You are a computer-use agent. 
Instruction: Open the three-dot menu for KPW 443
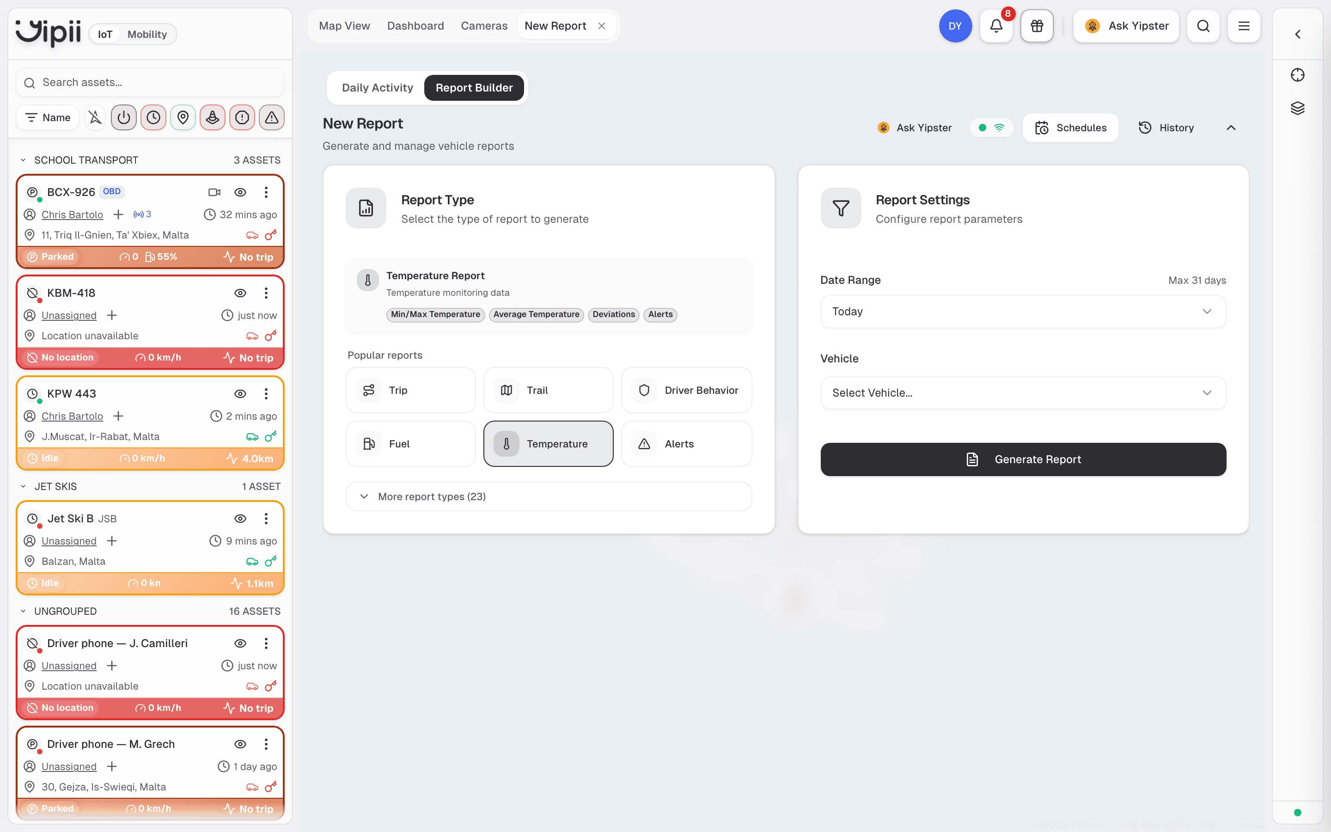click(266, 393)
